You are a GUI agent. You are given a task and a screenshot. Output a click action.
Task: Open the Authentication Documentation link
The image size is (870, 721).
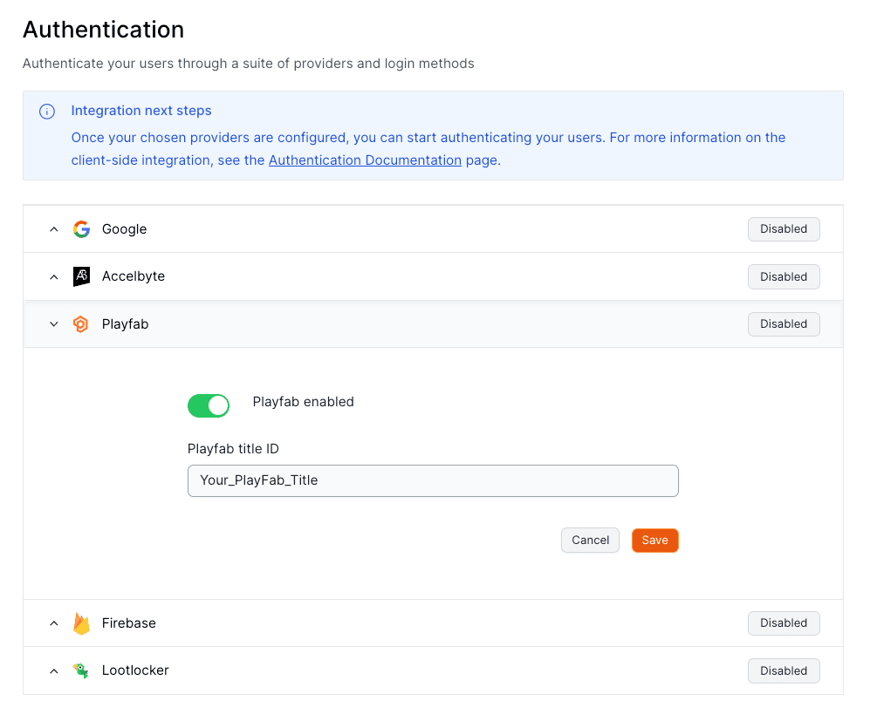point(365,160)
